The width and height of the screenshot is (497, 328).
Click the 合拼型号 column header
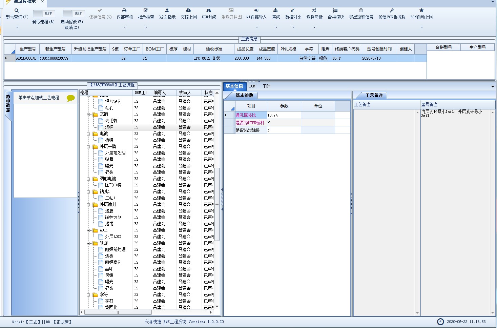click(x=444, y=47)
